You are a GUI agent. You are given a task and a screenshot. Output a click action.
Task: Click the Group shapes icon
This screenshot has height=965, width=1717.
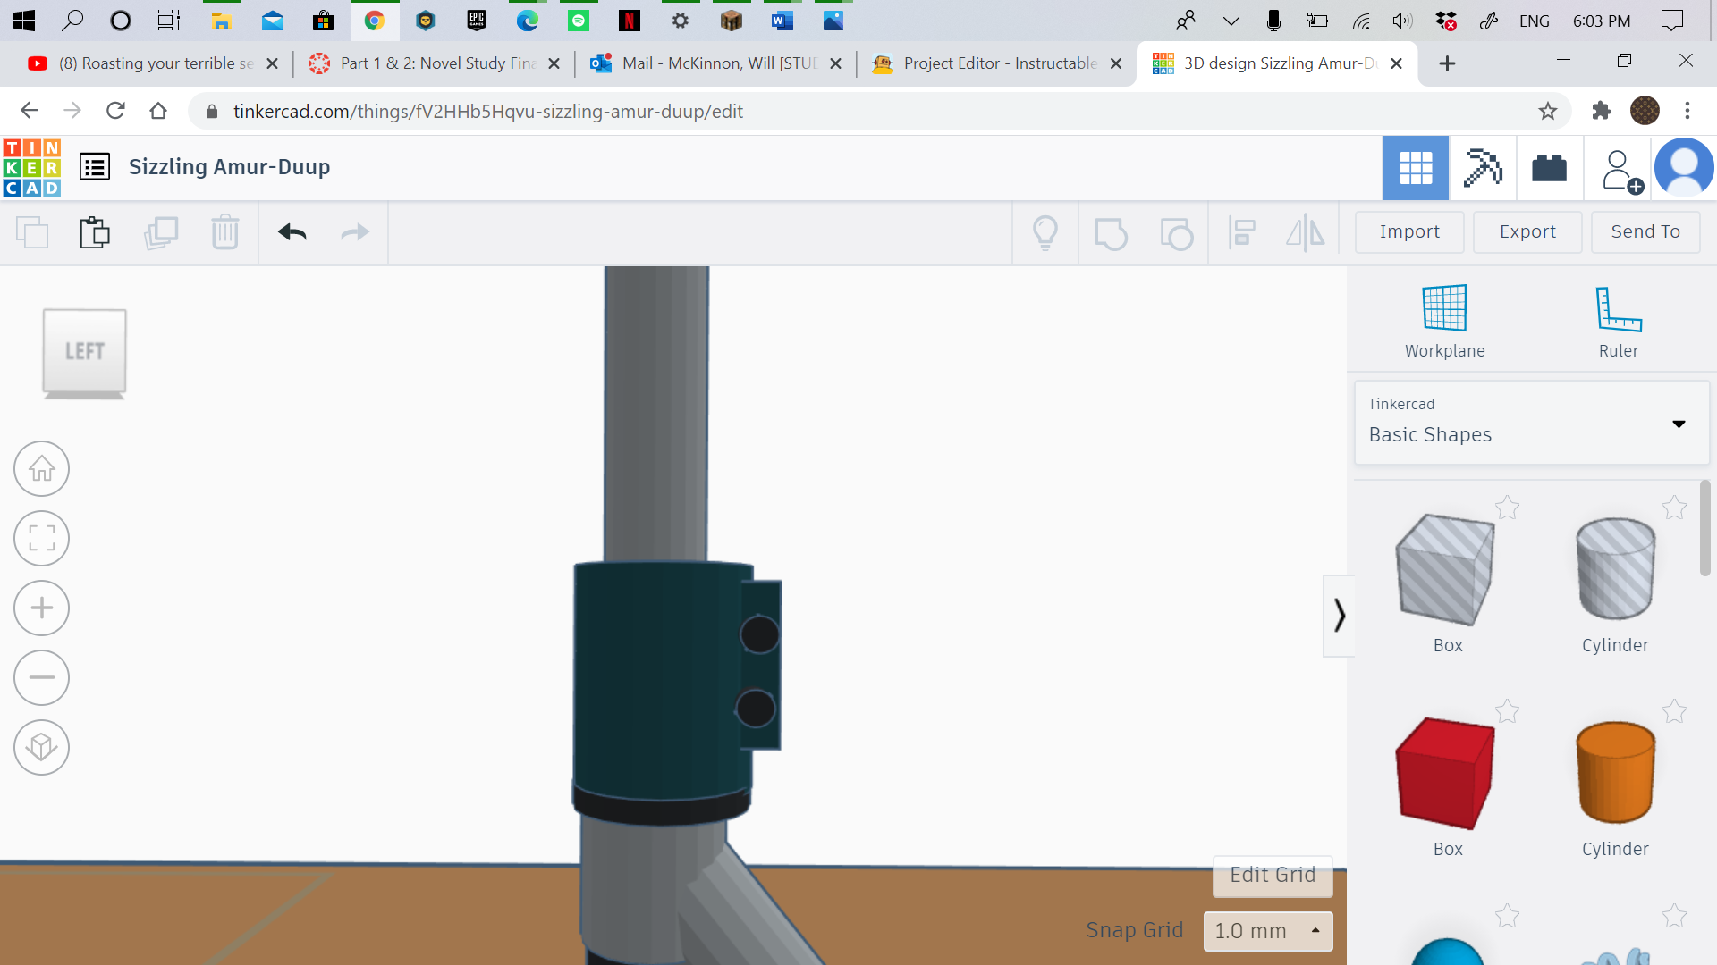(1111, 233)
